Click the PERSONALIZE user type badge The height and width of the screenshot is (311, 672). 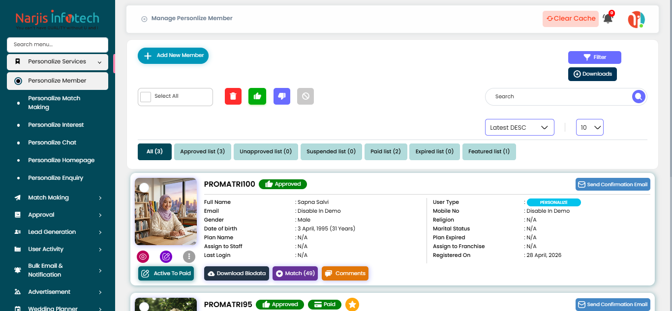(x=554, y=202)
